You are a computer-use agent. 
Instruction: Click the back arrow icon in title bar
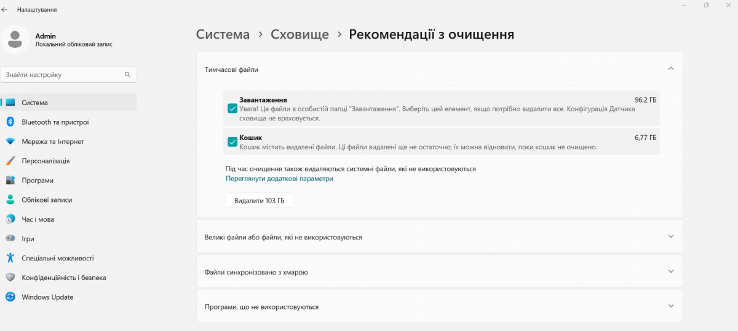[5, 10]
